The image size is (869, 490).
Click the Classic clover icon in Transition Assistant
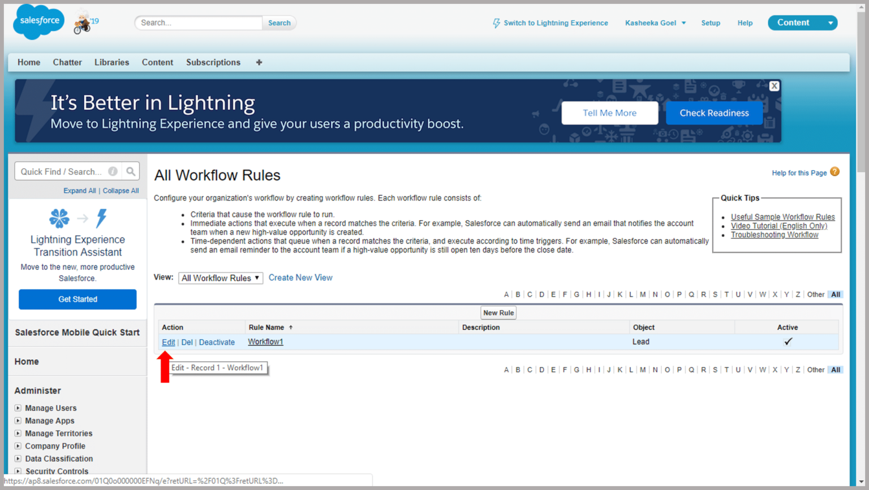[x=59, y=219]
